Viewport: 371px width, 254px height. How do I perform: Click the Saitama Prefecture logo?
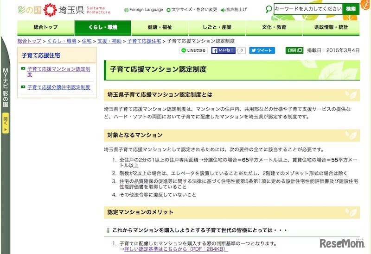64,10
